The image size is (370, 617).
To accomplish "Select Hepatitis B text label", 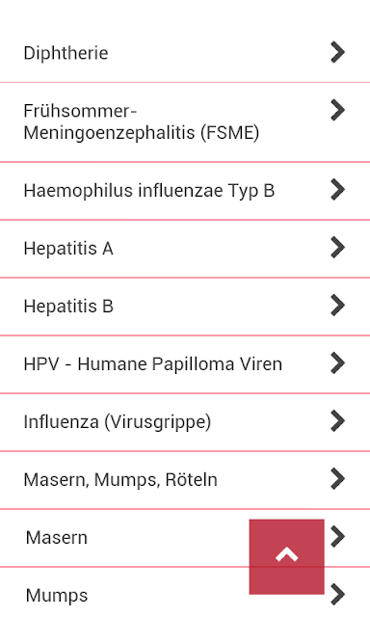I will coord(68,307).
